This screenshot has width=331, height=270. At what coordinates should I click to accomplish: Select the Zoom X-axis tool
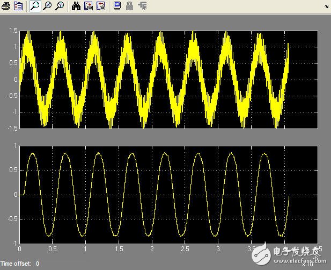pos(47,6)
